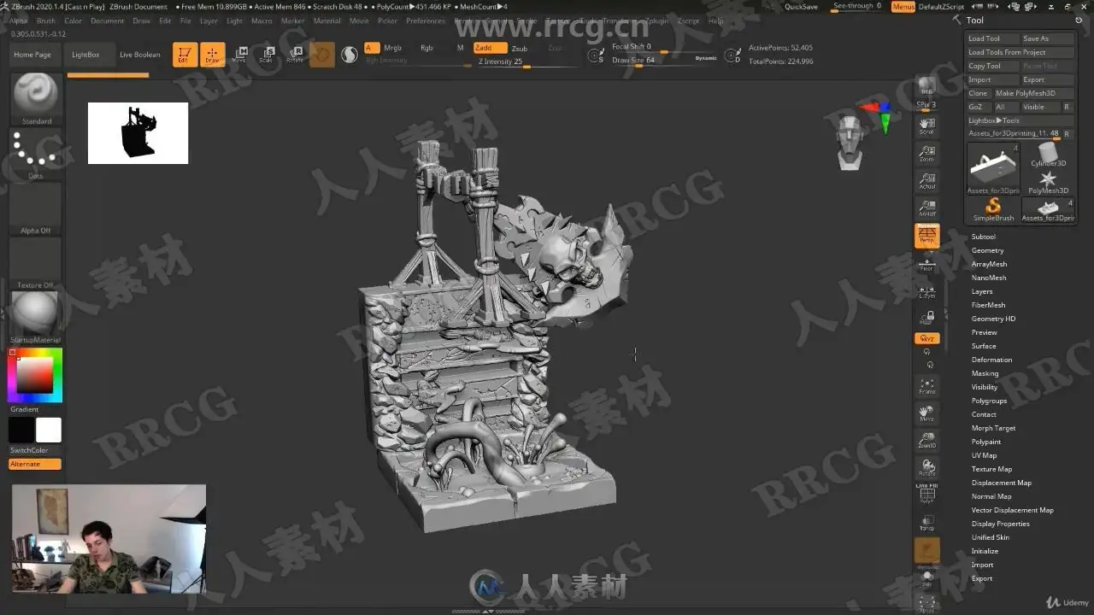1094x615 pixels.
Task: Click the Rotate view icon
Action: (926, 467)
